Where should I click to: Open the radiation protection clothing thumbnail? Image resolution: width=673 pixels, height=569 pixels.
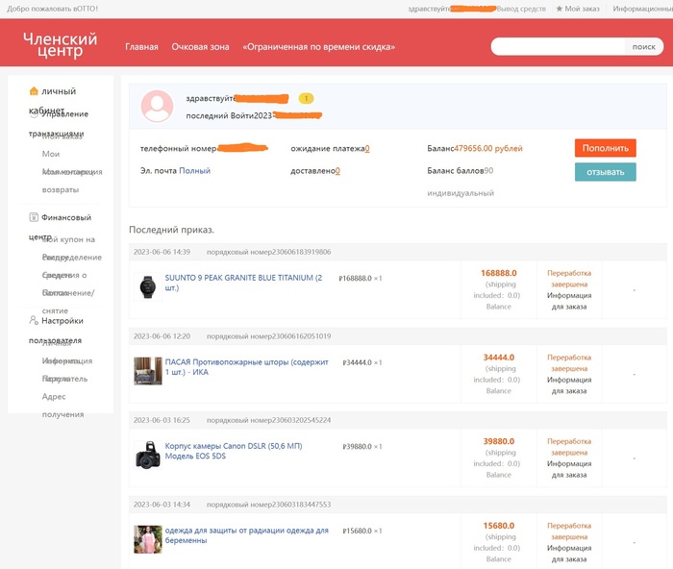[x=148, y=539]
